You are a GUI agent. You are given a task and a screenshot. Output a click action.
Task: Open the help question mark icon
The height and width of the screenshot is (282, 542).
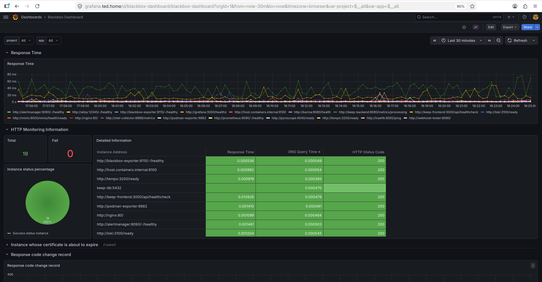524,17
